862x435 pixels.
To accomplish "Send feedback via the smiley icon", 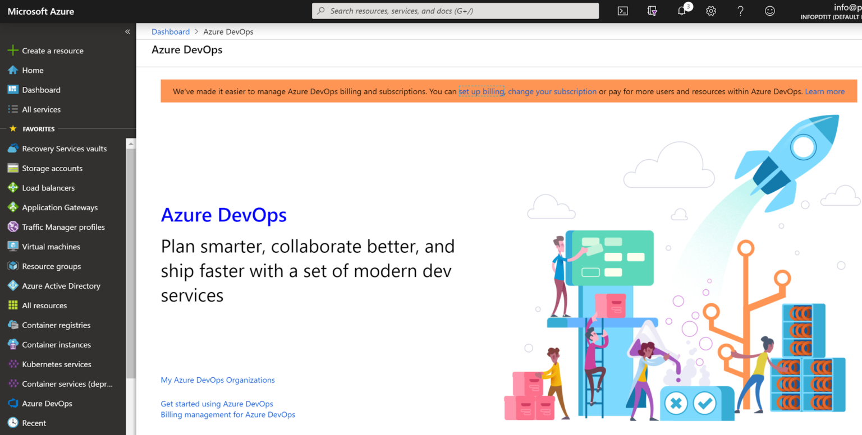I will click(x=769, y=11).
